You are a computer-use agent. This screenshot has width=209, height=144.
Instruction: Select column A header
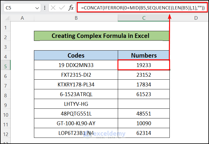(x=22, y=18)
